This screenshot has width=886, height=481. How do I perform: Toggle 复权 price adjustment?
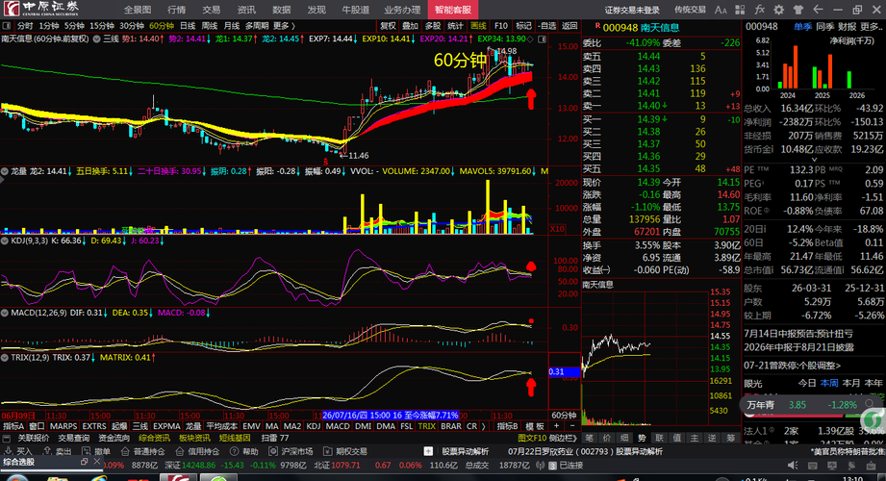click(389, 26)
